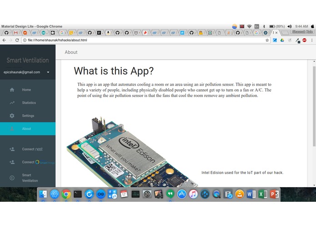Click the scrollbar down arrow

point(314,185)
